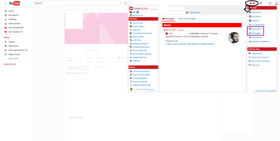Click the YouTube watch URL in alert
This screenshot has height=141, width=280.
coord(191,44)
